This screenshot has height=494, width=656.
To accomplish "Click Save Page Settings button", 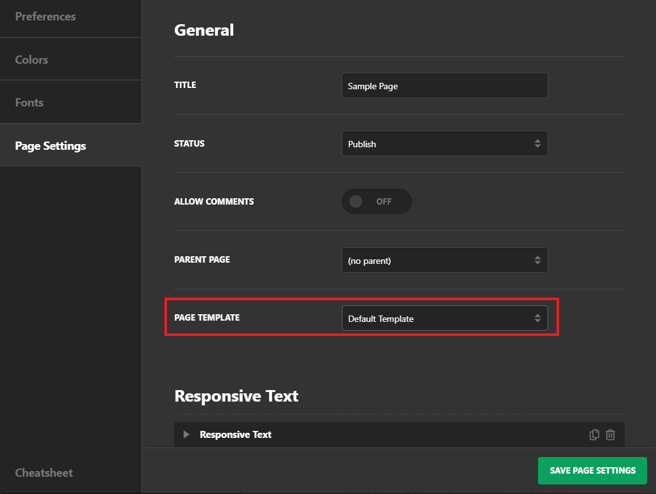I will click(x=592, y=470).
